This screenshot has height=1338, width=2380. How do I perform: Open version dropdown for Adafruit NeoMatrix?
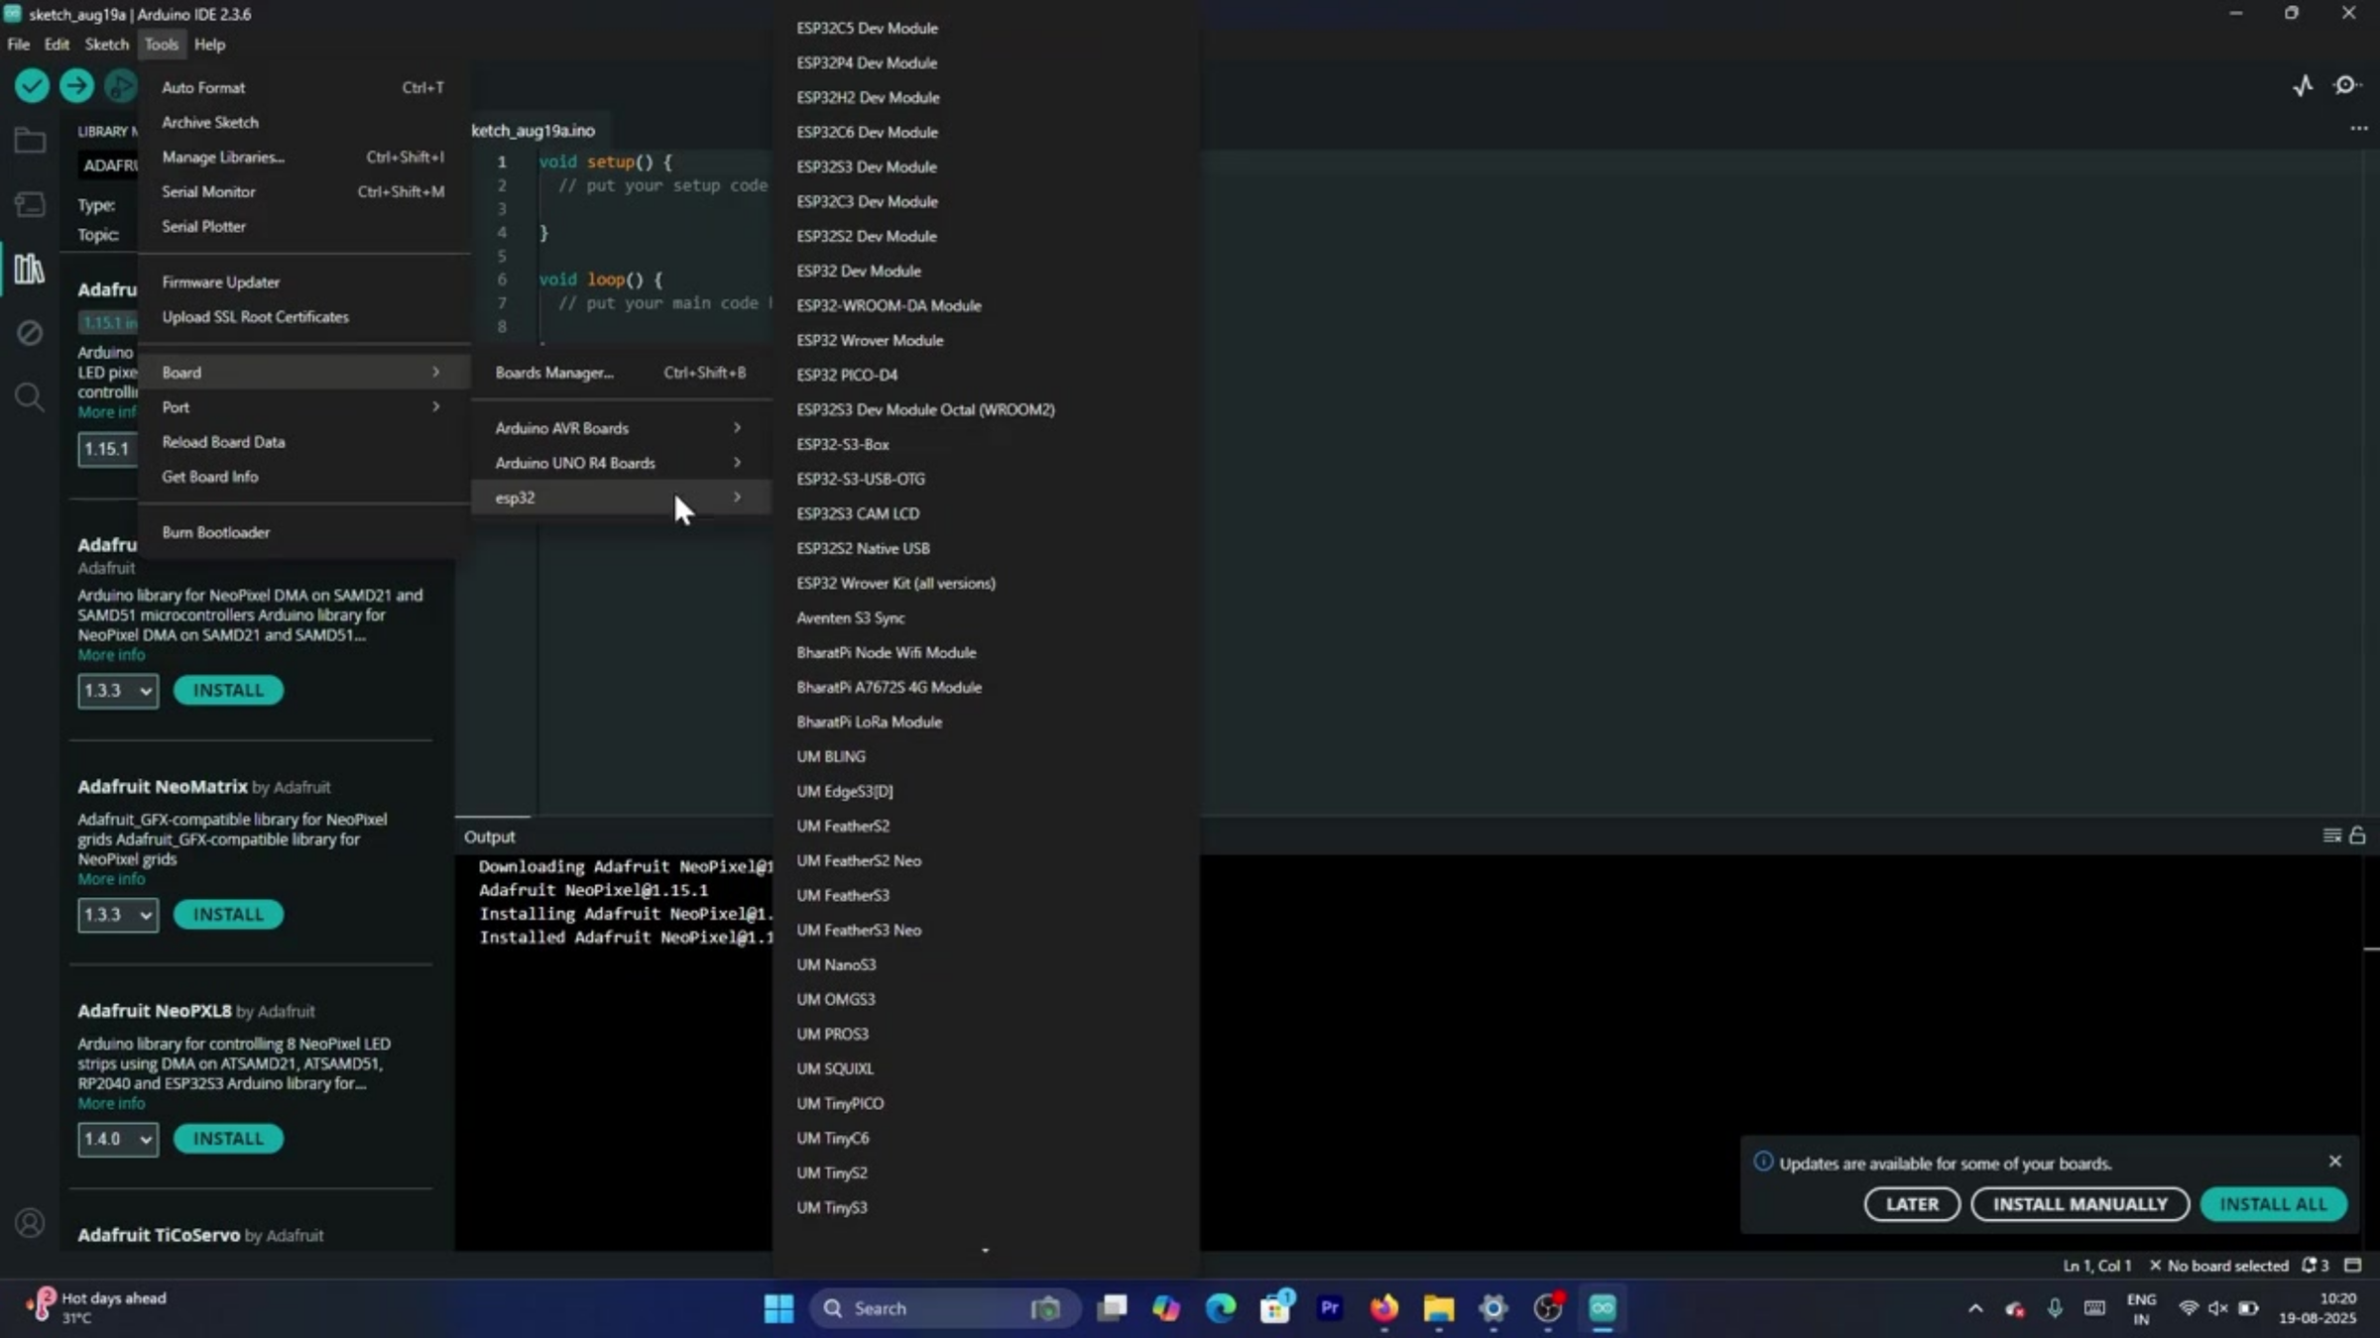click(x=118, y=914)
